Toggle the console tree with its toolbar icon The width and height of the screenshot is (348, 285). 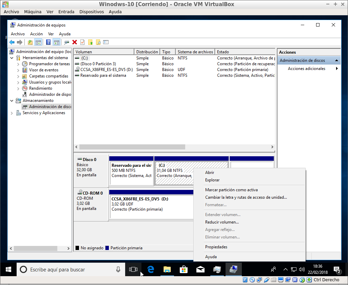click(x=38, y=42)
